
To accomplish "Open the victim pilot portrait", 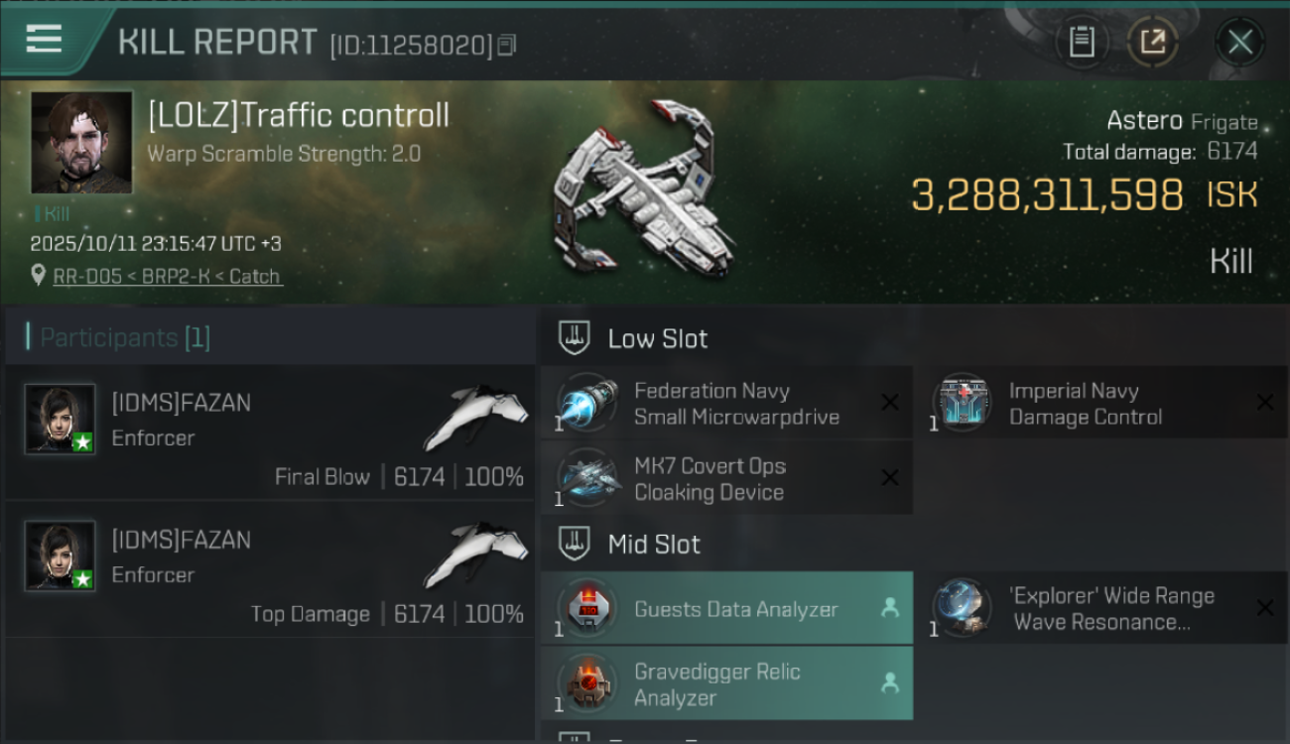I will coord(81,142).
